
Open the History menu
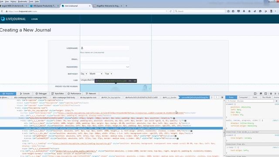(14, 1)
